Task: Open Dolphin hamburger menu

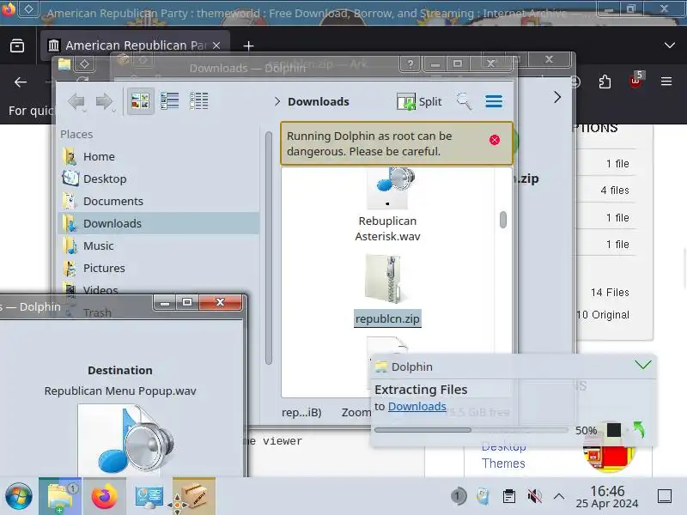Action: [x=494, y=101]
